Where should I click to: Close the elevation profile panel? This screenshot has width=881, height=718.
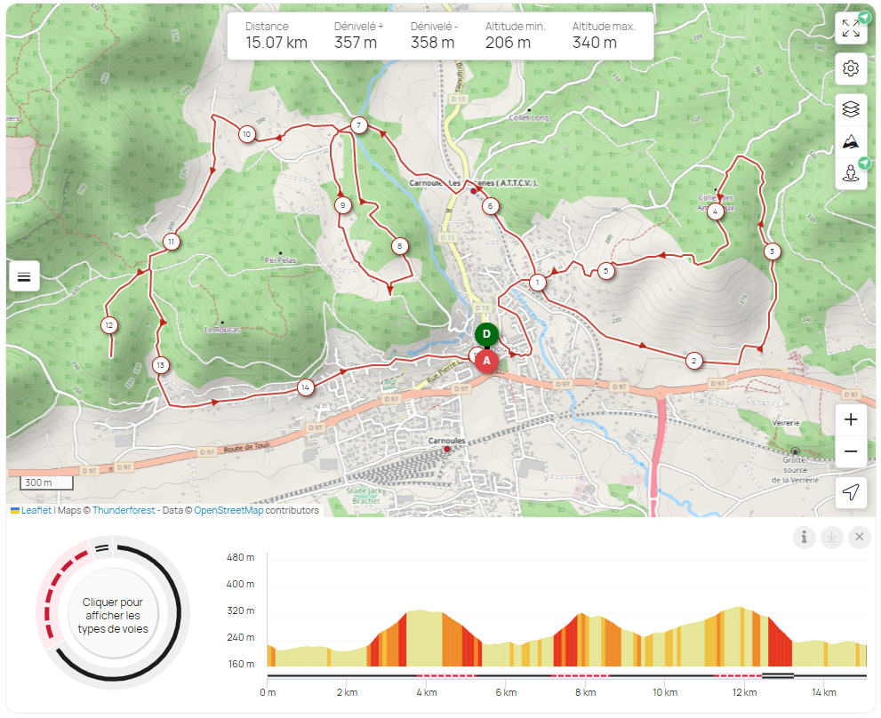tap(859, 537)
